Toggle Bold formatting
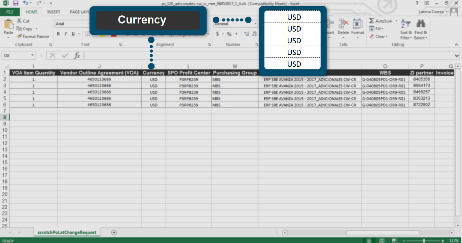 point(58,34)
